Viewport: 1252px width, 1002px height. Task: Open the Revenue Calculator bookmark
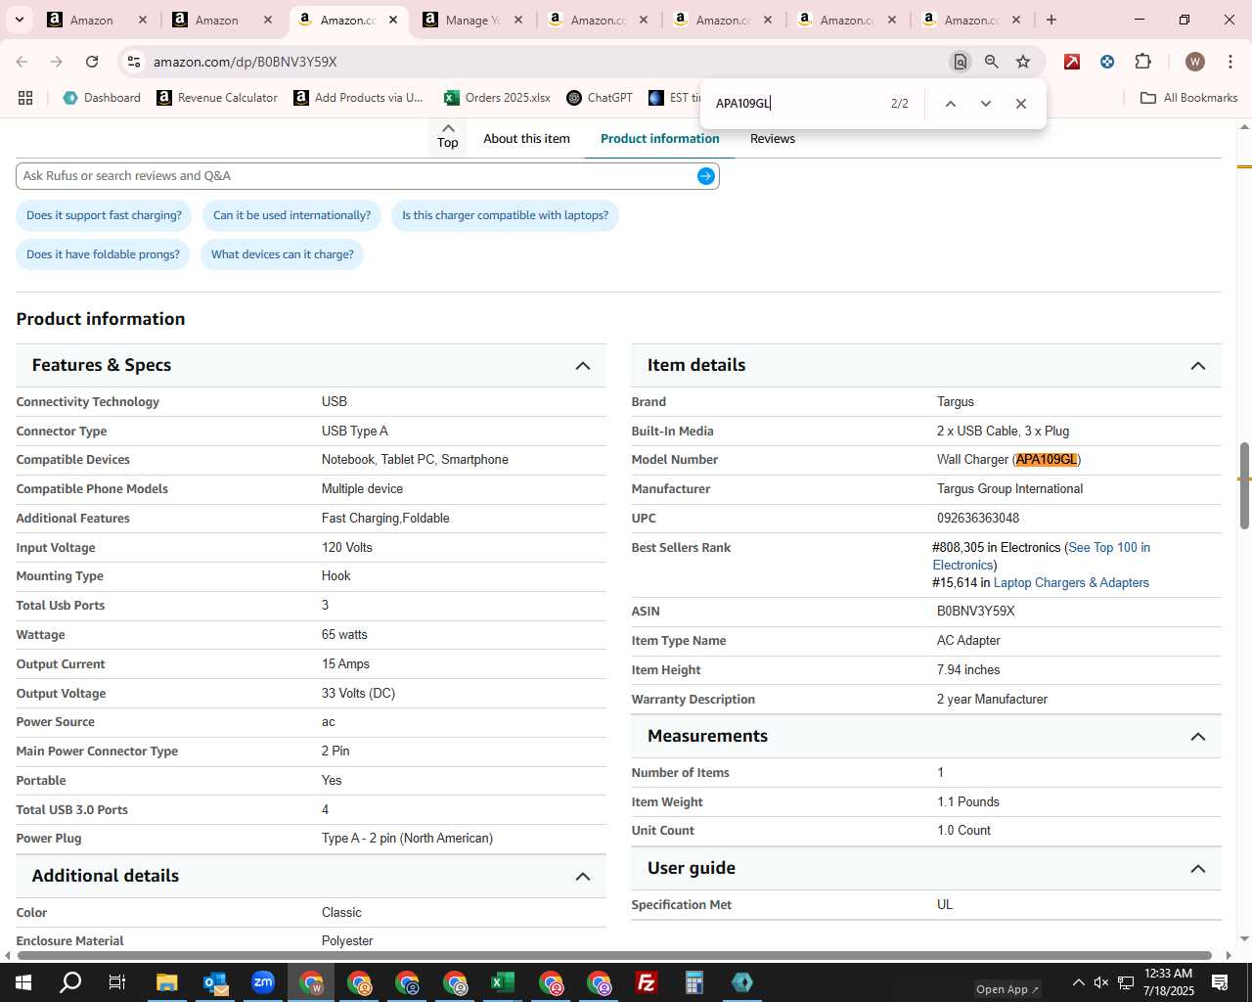coord(217,98)
